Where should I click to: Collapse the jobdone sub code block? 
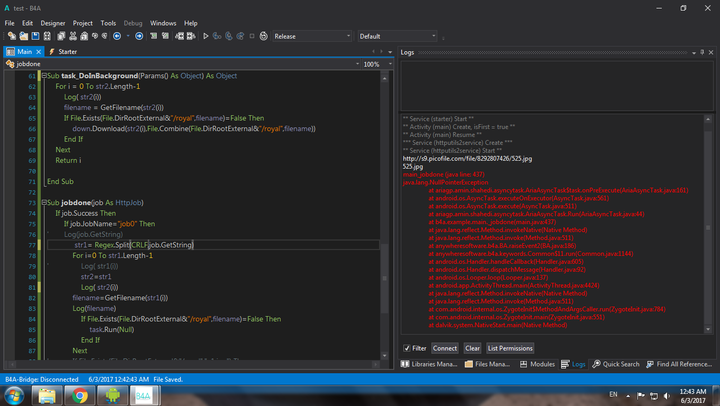(43, 202)
